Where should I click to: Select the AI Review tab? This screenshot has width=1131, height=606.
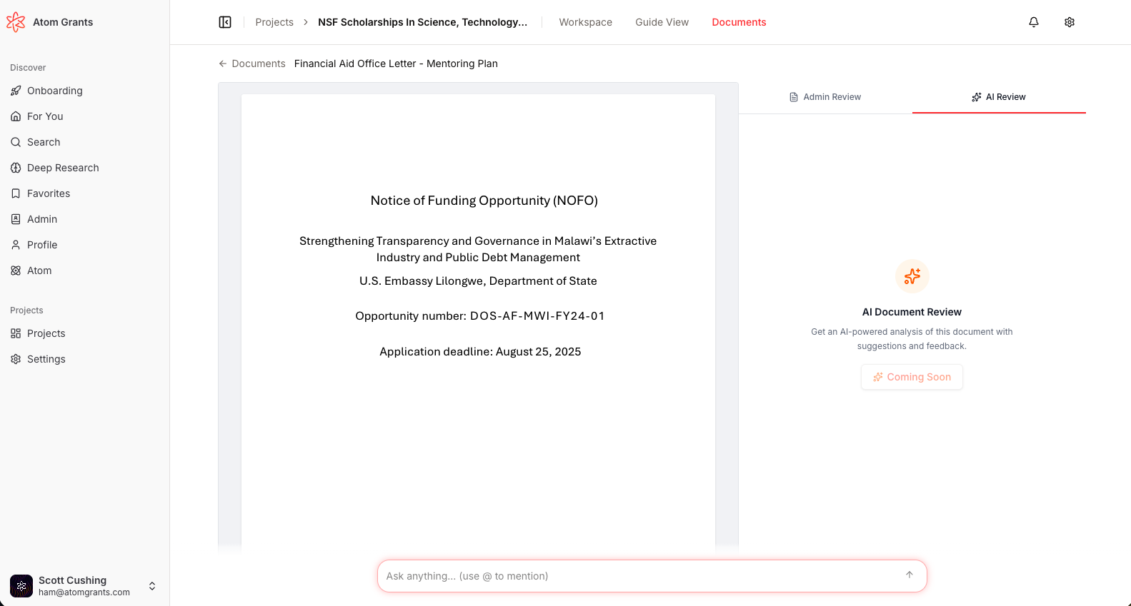(x=998, y=97)
